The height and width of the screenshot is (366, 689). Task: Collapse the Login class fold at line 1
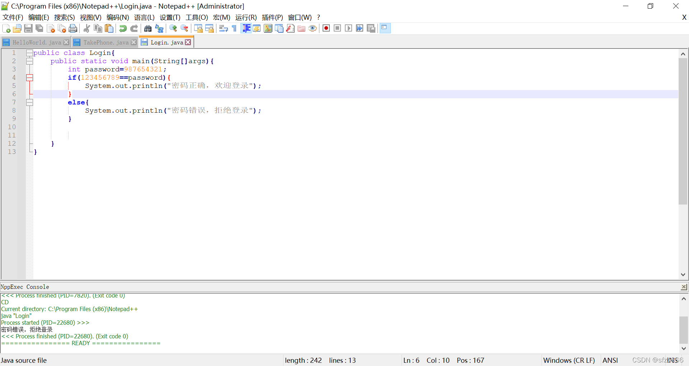(30, 53)
